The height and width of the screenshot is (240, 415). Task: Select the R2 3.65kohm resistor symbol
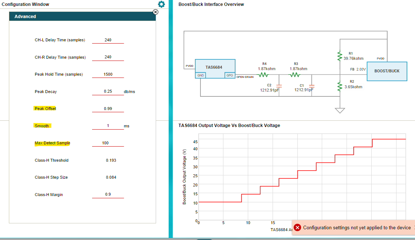340,86
